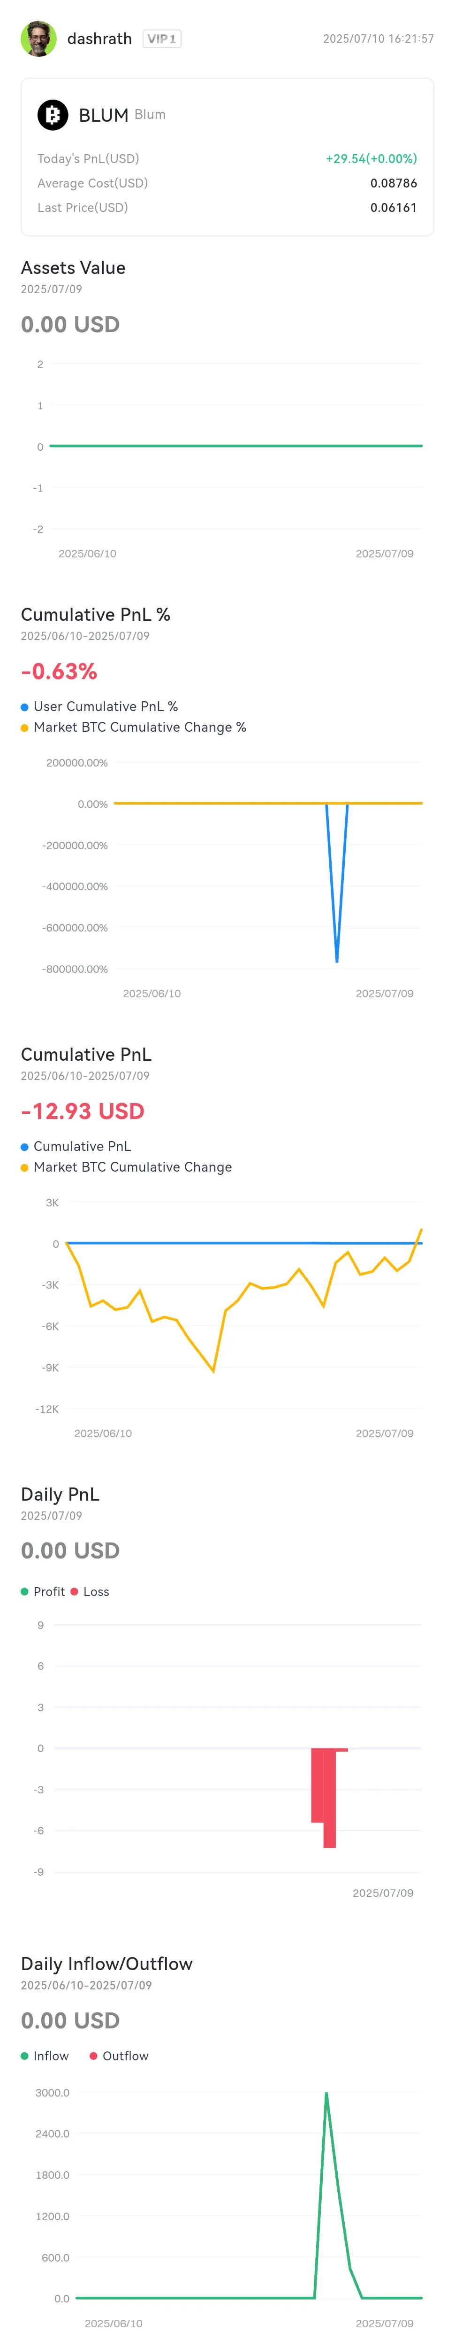Click the large red Daily PnL loss bar
This screenshot has height=2348, width=455.
point(329,1798)
